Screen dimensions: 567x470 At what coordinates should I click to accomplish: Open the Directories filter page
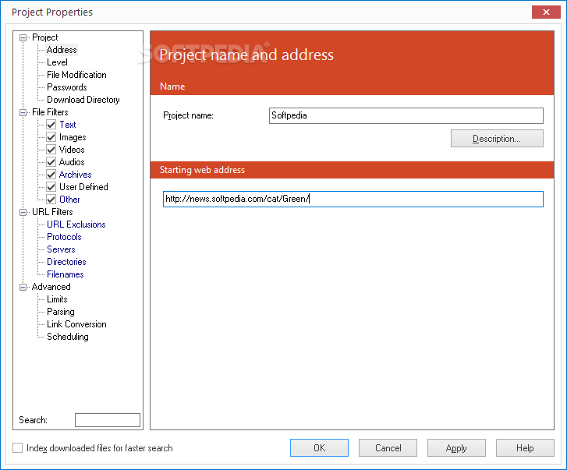coord(66,262)
